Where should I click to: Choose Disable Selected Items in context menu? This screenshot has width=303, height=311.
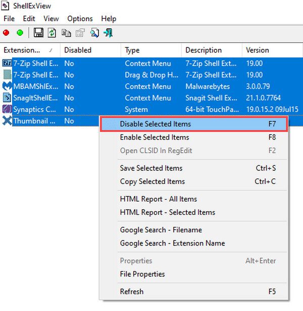click(x=194, y=124)
